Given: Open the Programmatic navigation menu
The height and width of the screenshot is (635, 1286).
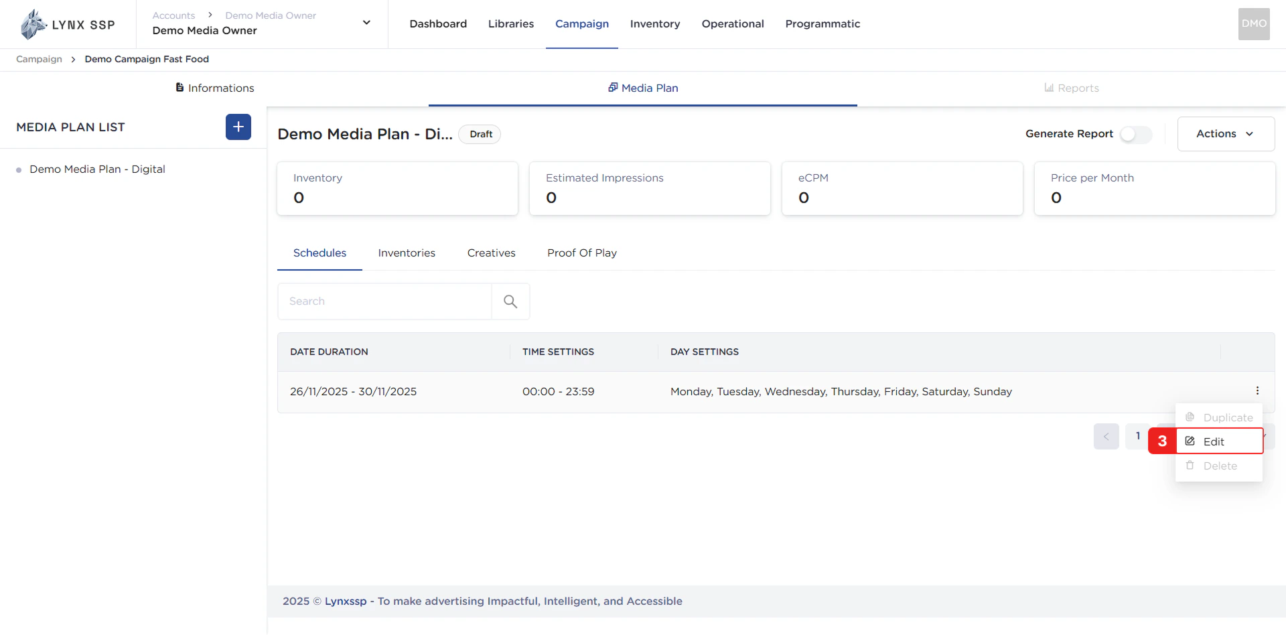Looking at the screenshot, I should 822,24.
